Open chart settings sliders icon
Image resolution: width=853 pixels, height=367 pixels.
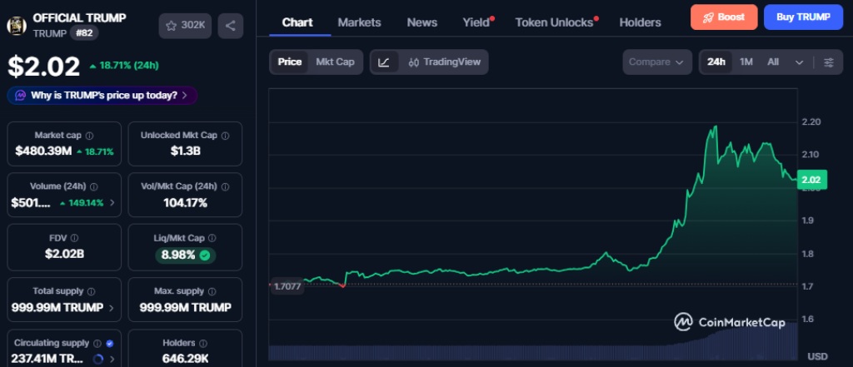[x=829, y=62]
